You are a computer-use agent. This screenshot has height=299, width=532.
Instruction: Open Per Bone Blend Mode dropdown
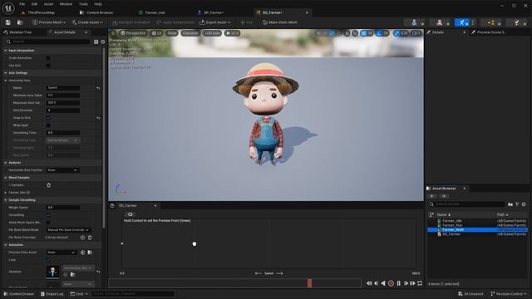(x=68, y=230)
